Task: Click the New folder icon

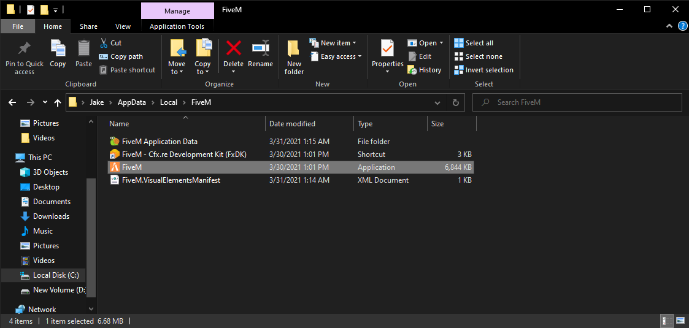Action: (x=294, y=48)
